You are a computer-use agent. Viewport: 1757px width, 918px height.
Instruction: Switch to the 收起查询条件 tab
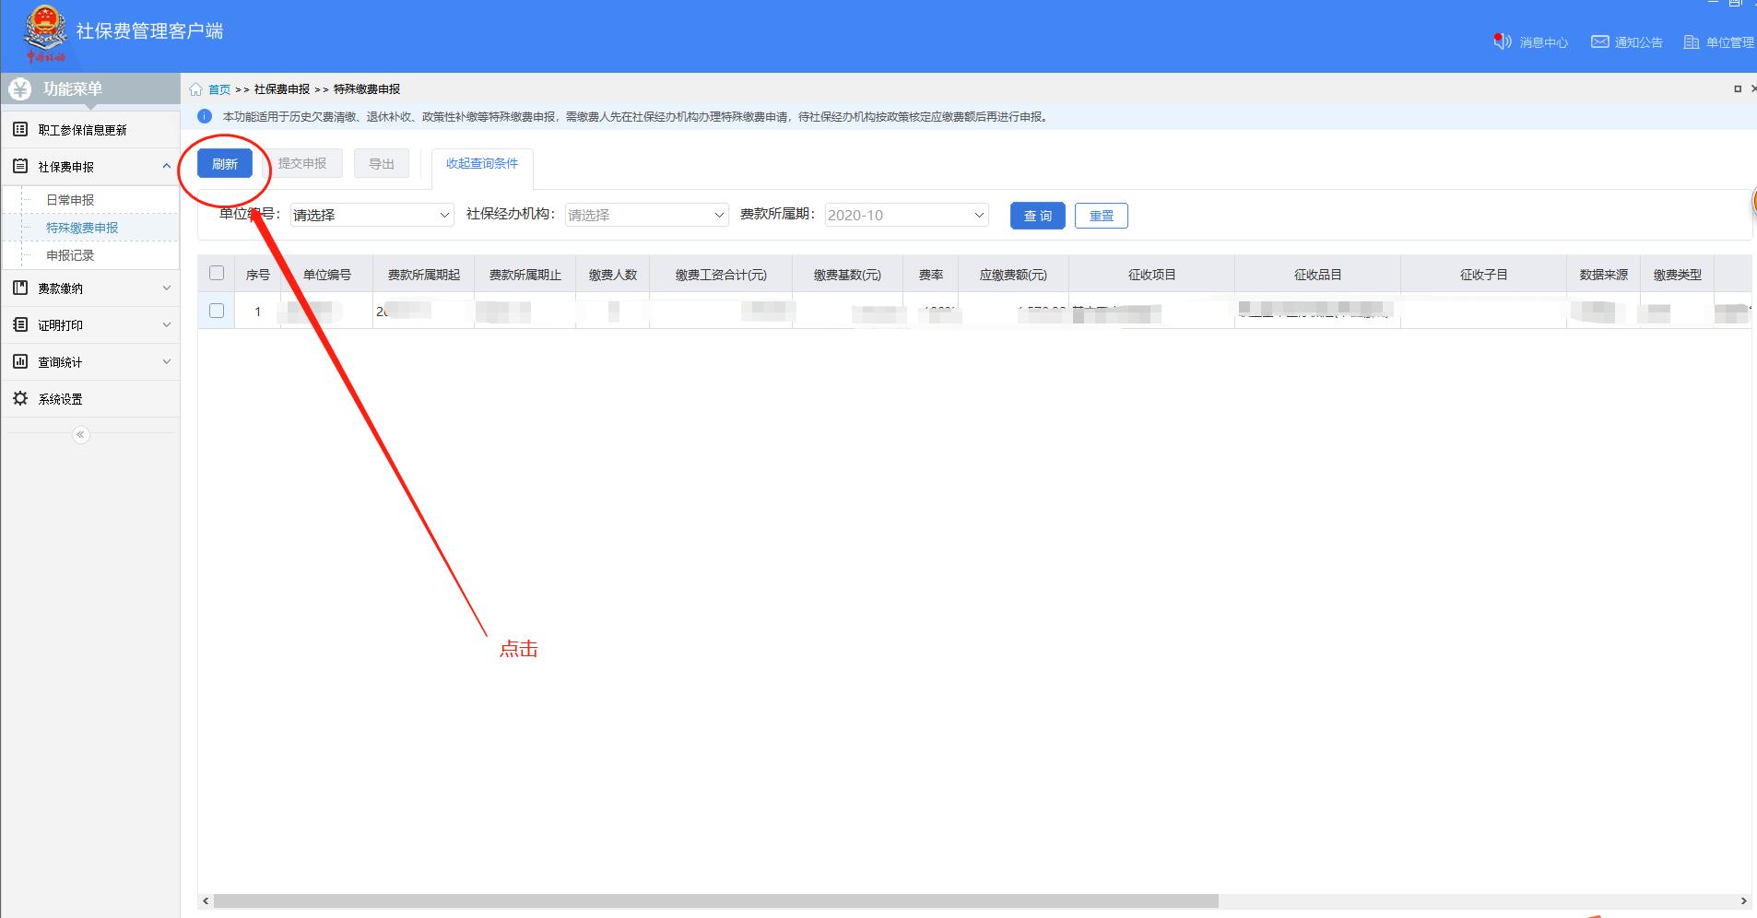click(x=482, y=163)
